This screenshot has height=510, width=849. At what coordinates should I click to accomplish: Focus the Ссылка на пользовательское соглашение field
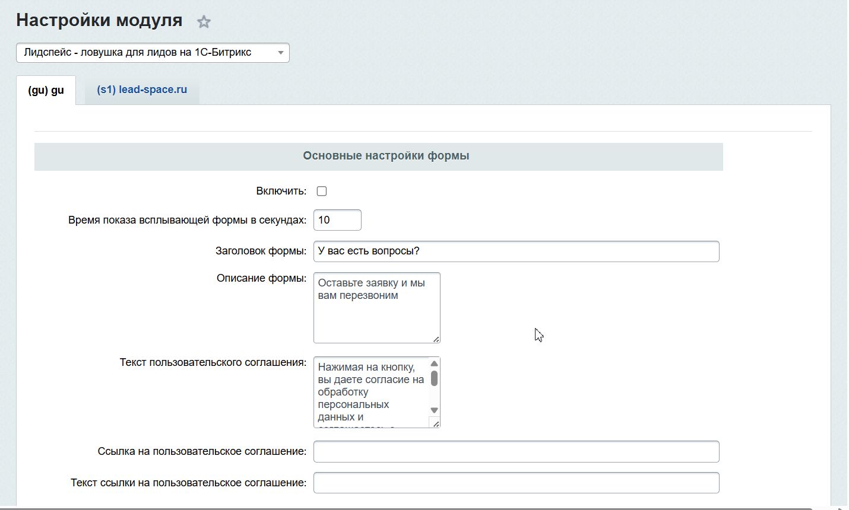pyautogui.click(x=515, y=452)
